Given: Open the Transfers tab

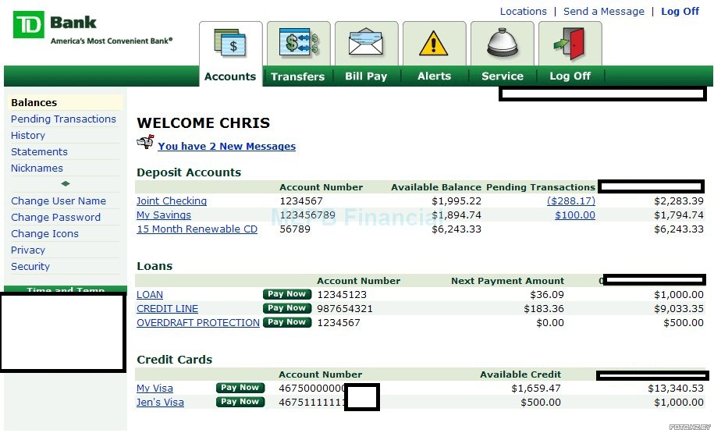Looking at the screenshot, I should click(x=298, y=76).
